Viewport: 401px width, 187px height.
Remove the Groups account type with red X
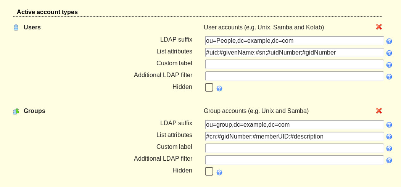[x=379, y=111]
